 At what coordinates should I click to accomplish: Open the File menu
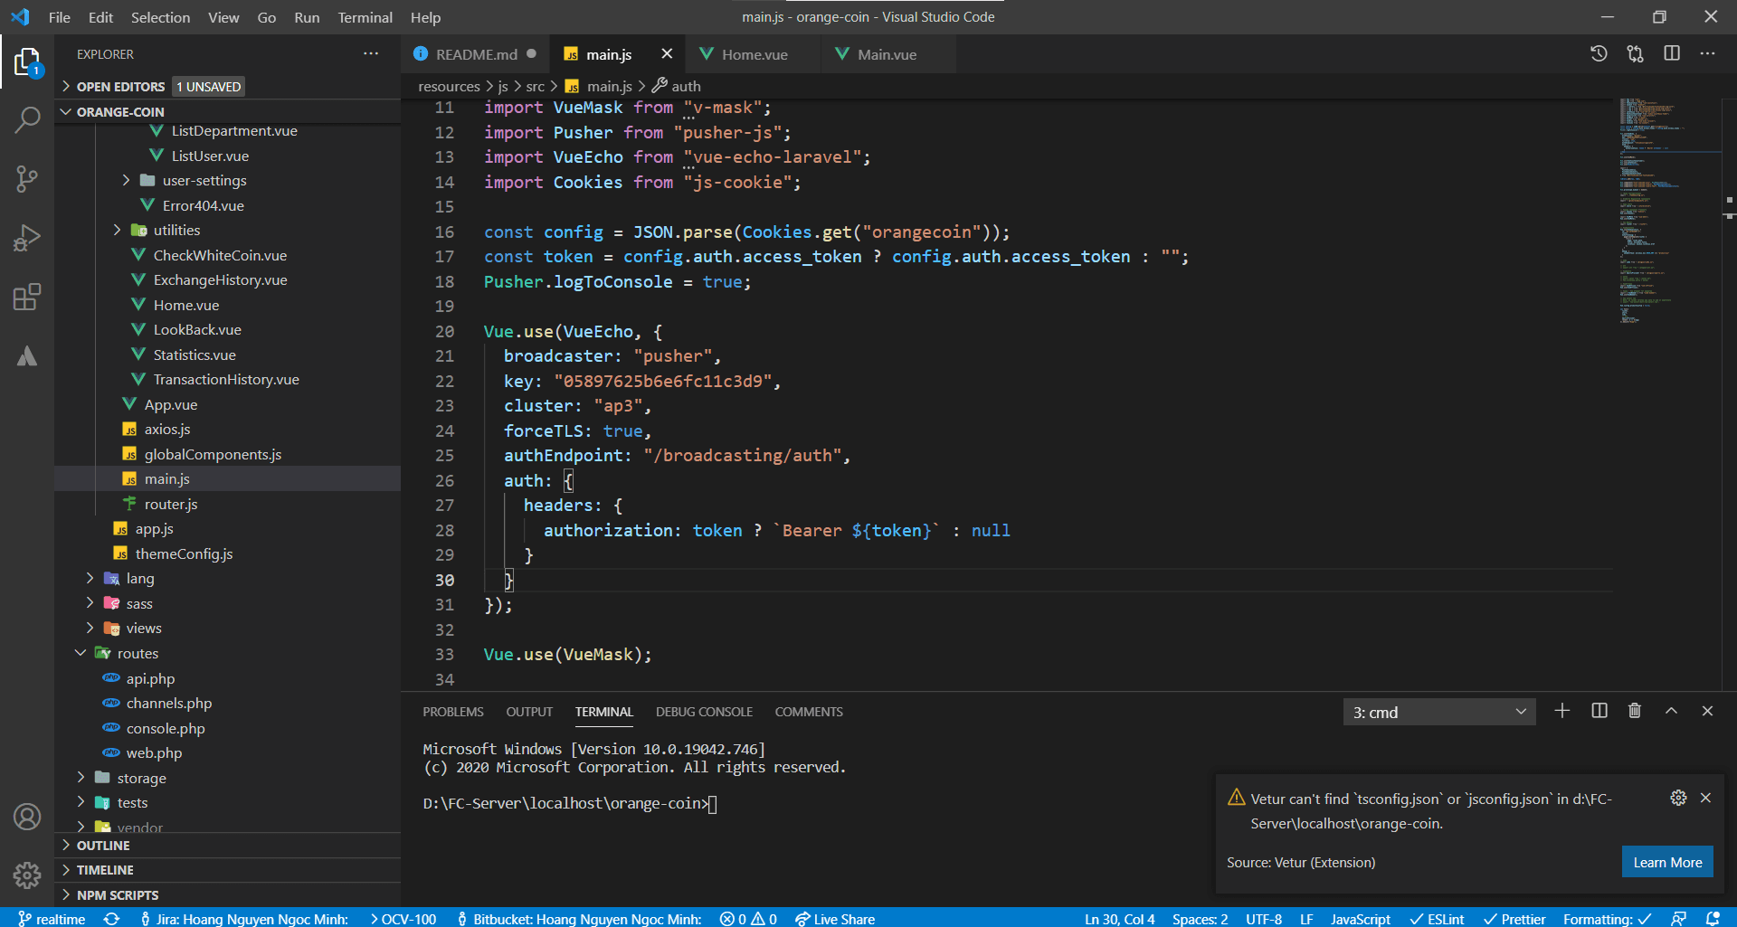[x=60, y=17]
